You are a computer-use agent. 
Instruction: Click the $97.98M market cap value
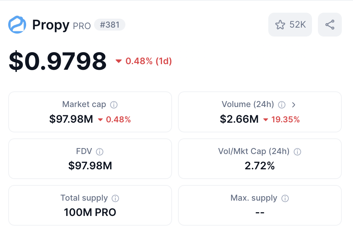[x=71, y=119]
